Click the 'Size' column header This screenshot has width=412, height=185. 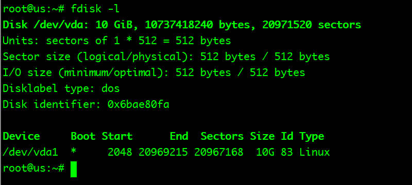[x=262, y=136]
